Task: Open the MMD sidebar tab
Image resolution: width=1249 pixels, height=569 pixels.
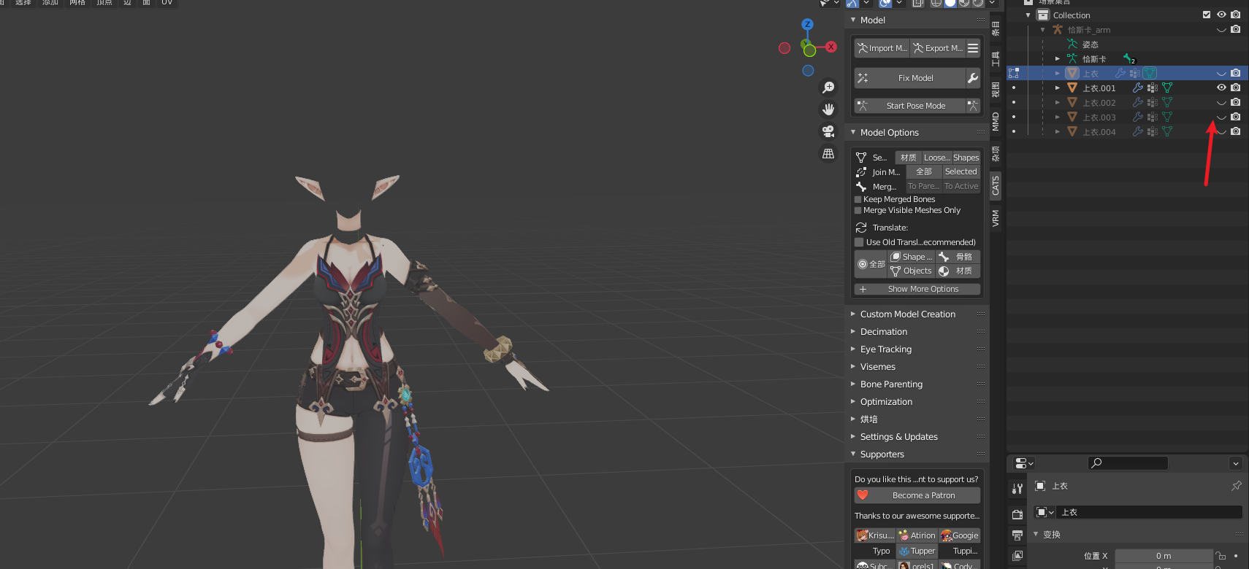Action: click(x=996, y=121)
